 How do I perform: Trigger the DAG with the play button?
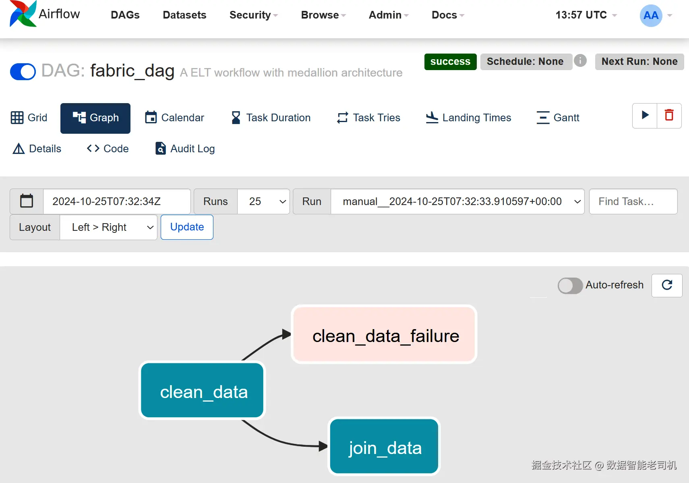coord(645,116)
